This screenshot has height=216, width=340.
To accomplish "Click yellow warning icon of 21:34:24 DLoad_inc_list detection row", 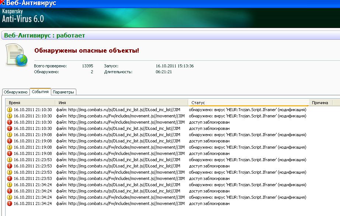I will [10, 185].
